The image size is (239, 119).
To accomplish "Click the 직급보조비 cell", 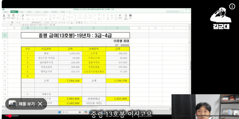I will 46,67.
